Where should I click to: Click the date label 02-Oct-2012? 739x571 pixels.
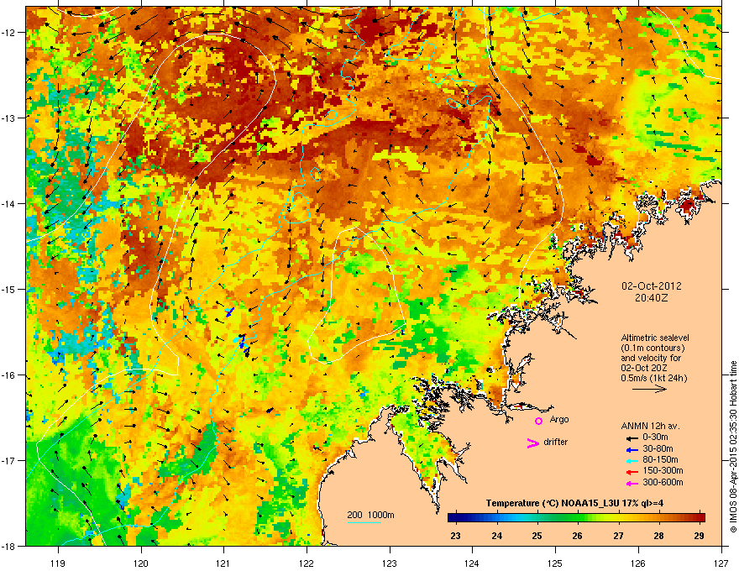coord(652,286)
